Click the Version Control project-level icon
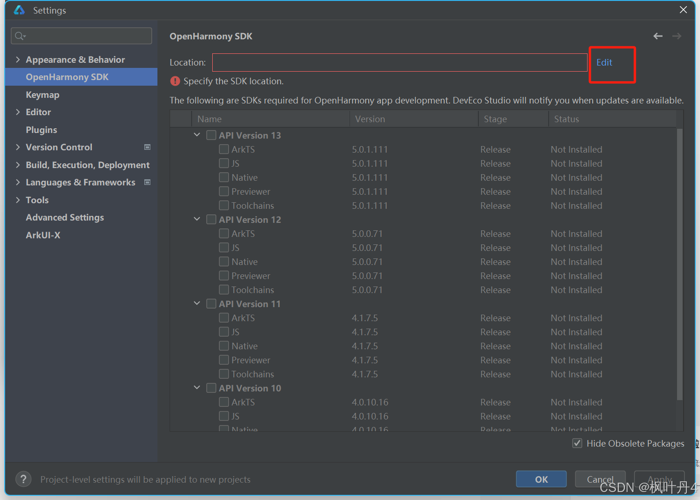Screen dimensions: 700x500 [147, 147]
